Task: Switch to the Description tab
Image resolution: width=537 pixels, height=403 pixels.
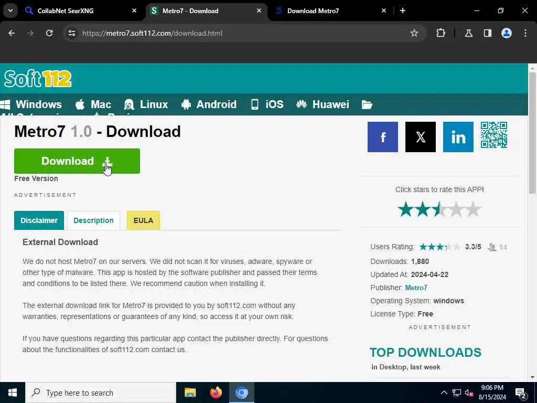Action: pyautogui.click(x=93, y=220)
